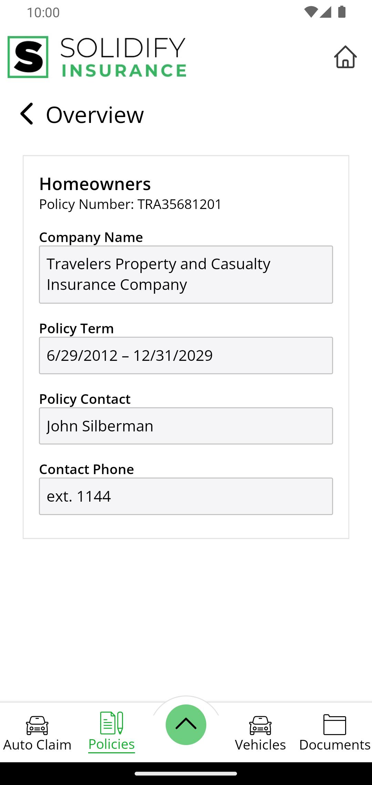
Task: Tap the Overview page title
Action: 95,115
